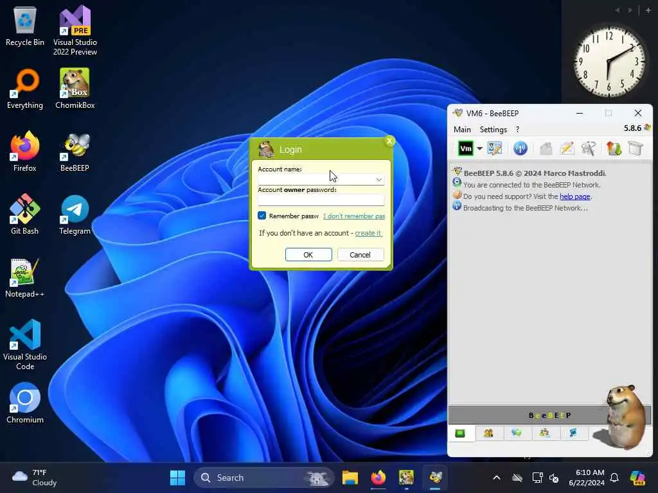The height and width of the screenshot is (493, 658).
Task: Open the edit profile icon in BeeBEEP toolbar
Action: point(494,148)
